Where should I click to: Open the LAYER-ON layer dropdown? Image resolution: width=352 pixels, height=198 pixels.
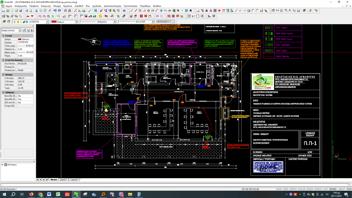point(47,22)
